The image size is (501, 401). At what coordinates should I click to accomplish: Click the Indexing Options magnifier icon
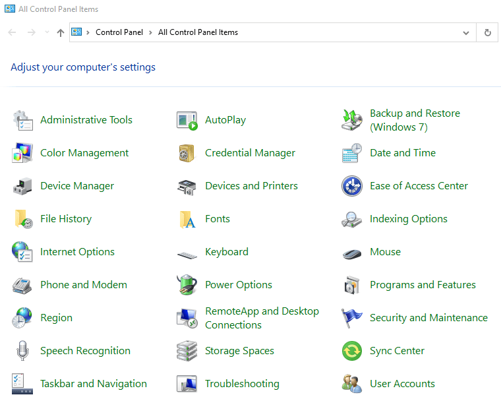(x=352, y=220)
